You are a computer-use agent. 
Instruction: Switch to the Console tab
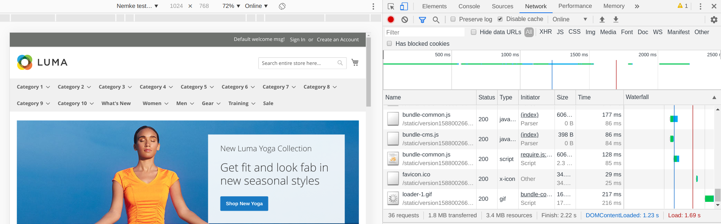point(469,6)
